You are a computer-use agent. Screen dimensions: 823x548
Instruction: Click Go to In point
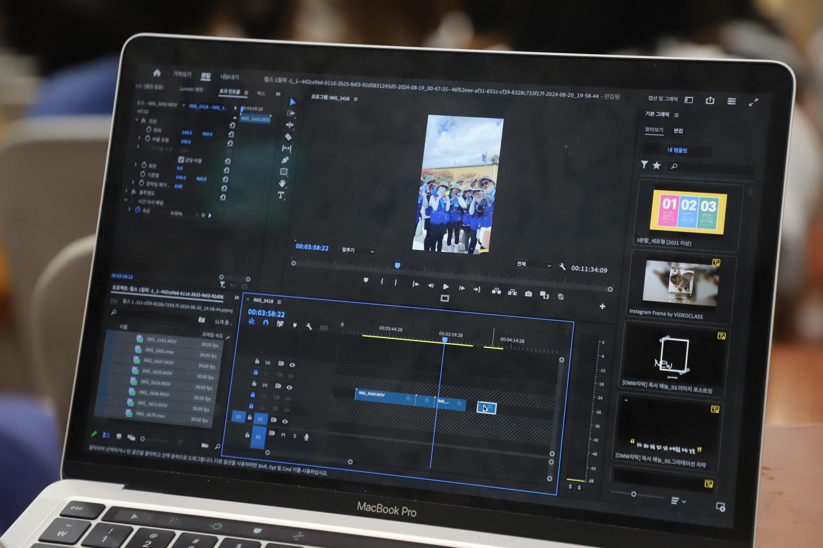point(415,284)
